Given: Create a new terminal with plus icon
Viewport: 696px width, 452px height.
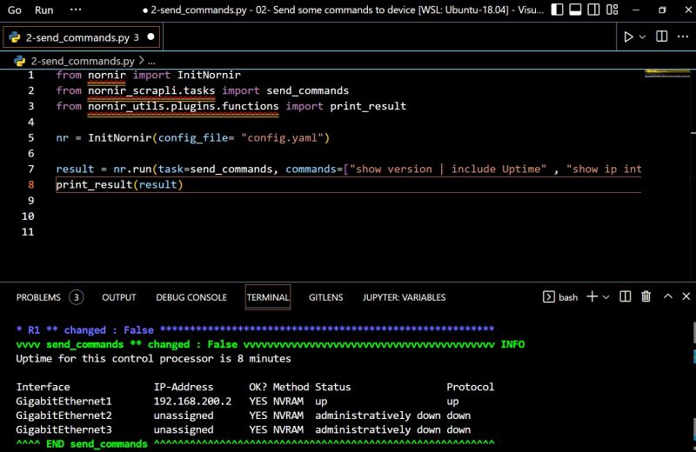Looking at the screenshot, I should [x=592, y=296].
